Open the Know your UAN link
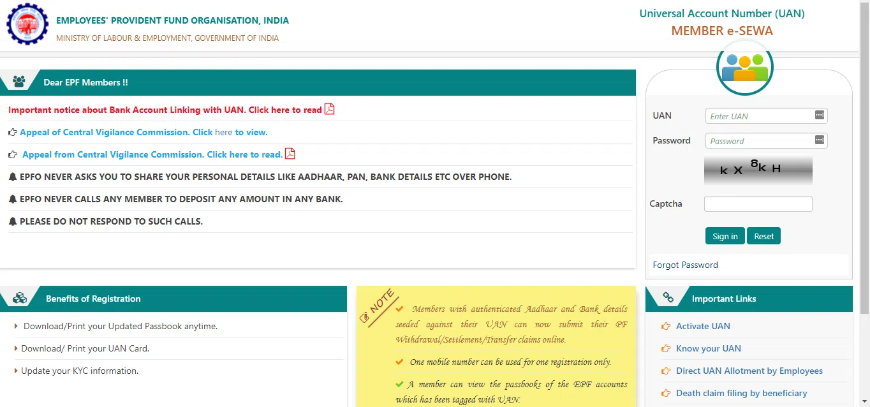 point(708,348)
